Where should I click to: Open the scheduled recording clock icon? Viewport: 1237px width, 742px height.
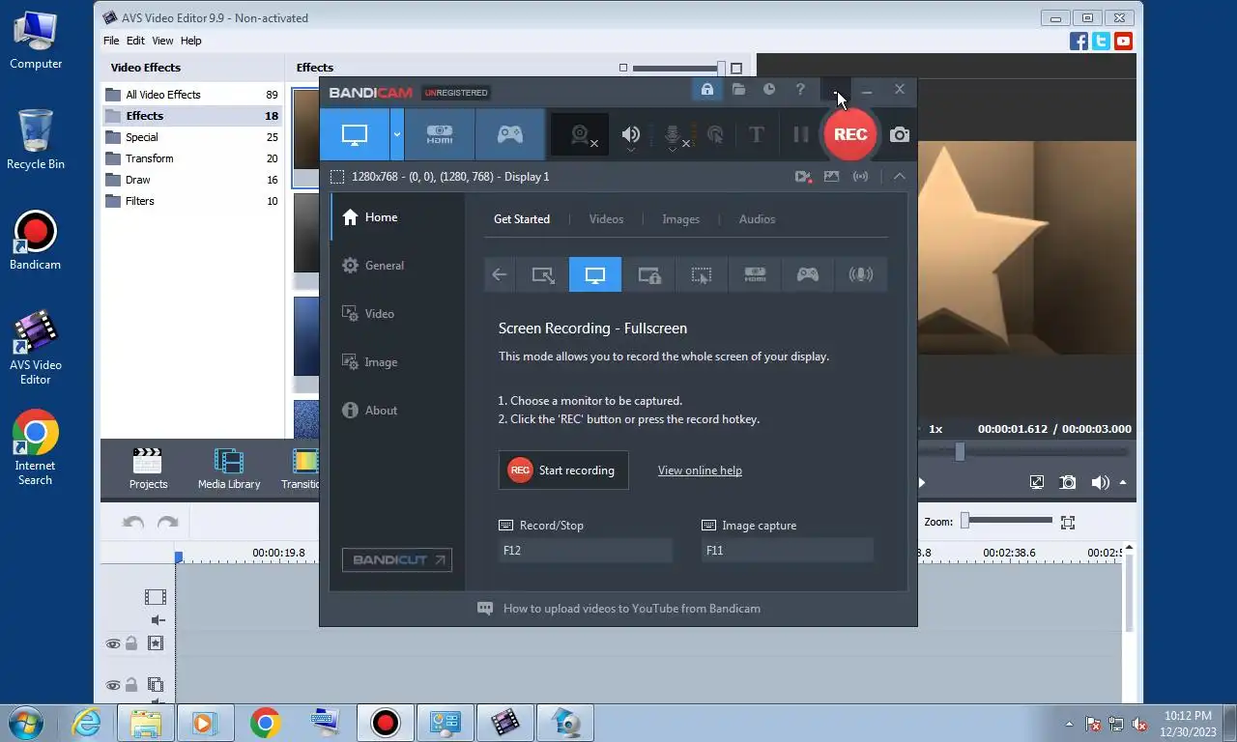click(769, 89)
